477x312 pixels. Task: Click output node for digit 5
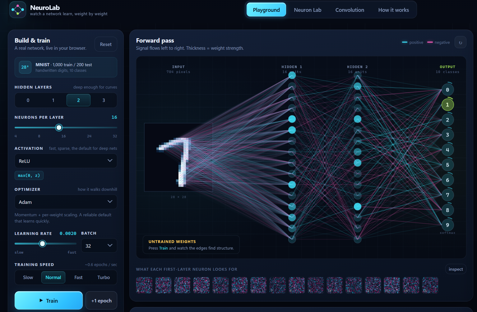[447, 165]
